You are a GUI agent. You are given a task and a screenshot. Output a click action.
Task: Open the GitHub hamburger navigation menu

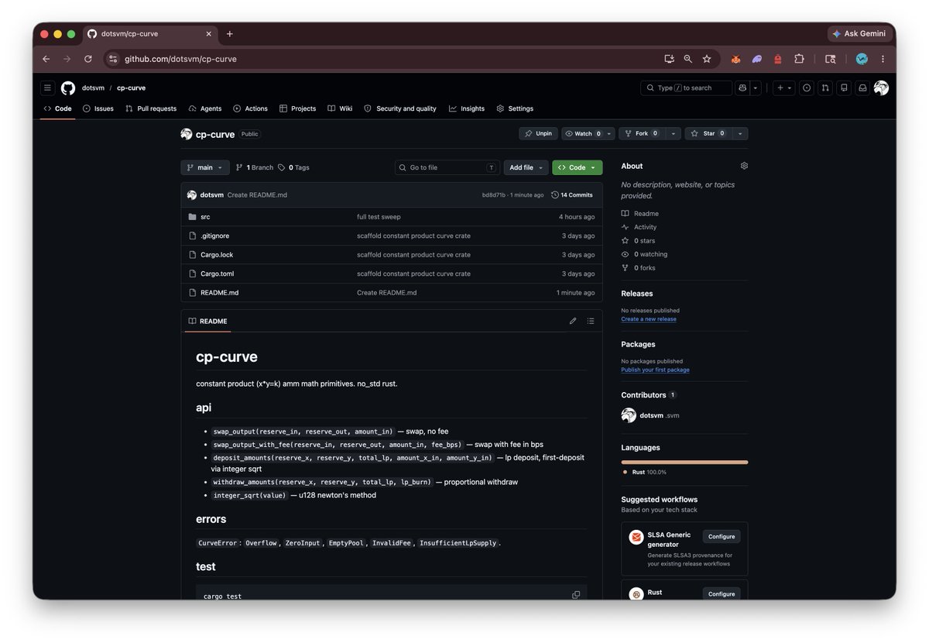point(47,88)
